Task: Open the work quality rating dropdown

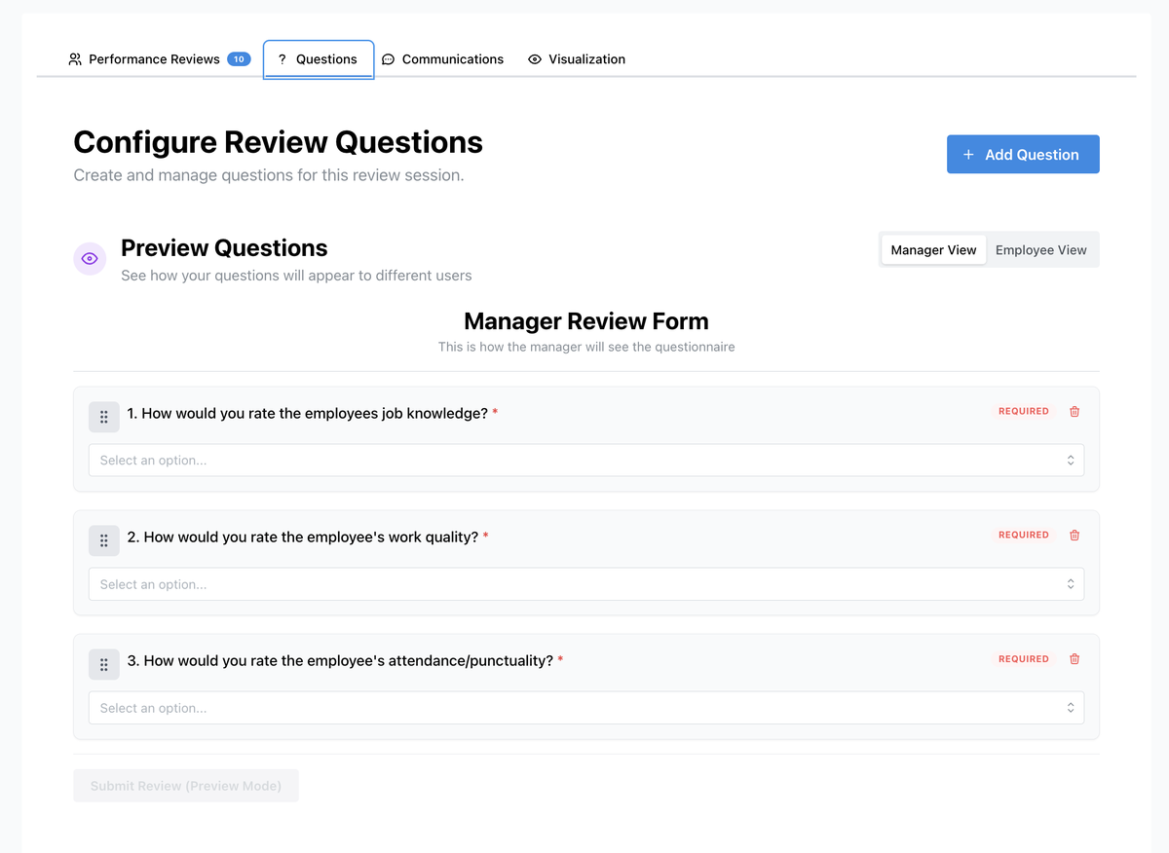Action: pos(586,584)
